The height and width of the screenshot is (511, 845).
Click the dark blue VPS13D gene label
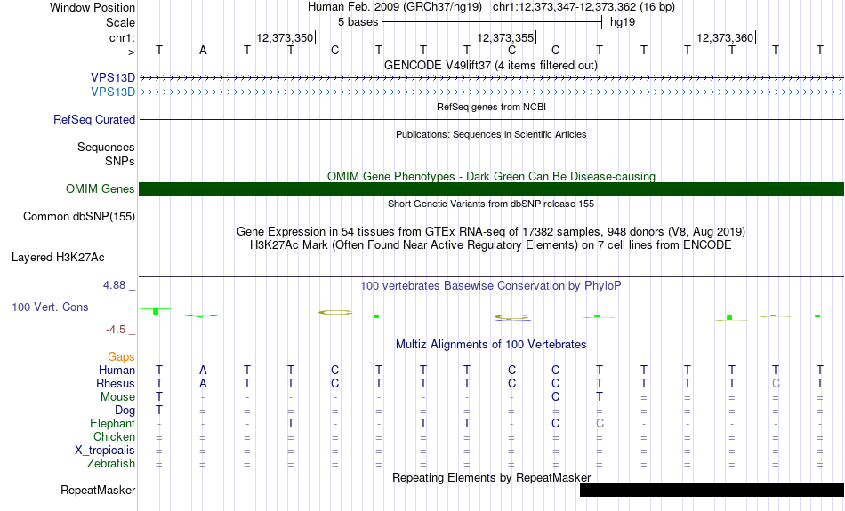tap(113, 78)
